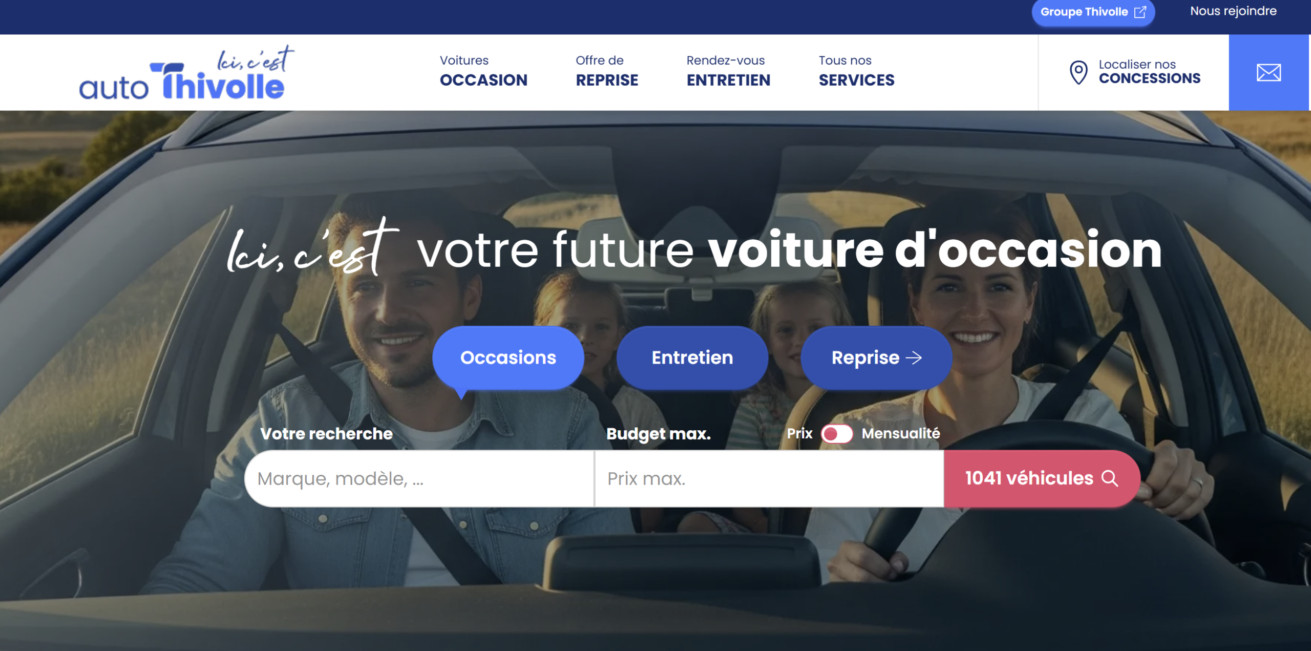Click the auto Thivolle logo
Image resolution: width=1311 pixels, height=651 pixels.
coord(187,72)
